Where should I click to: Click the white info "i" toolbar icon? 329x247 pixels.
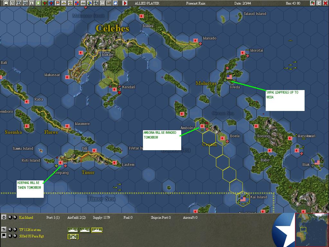[32, 3]
